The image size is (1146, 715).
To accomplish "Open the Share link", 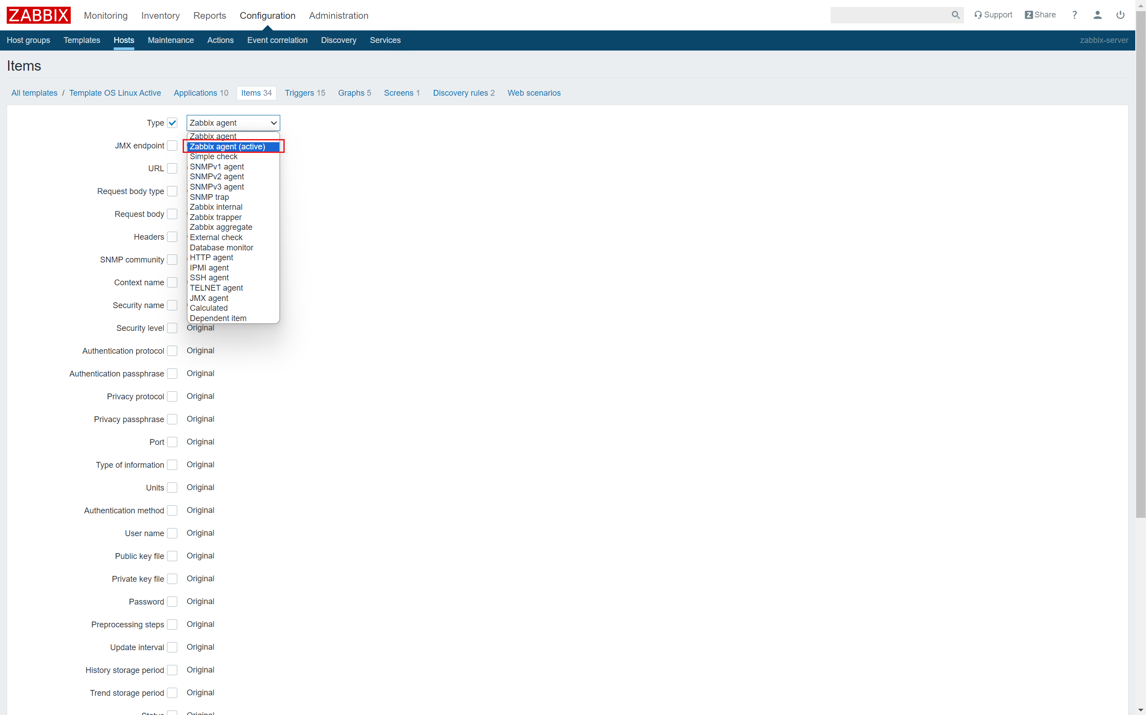I will 1040,15.
